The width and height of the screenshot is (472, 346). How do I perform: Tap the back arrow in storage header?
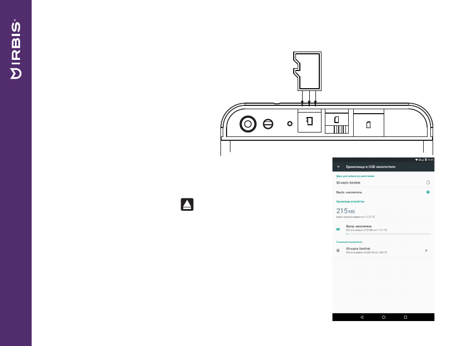click(338, 167)
